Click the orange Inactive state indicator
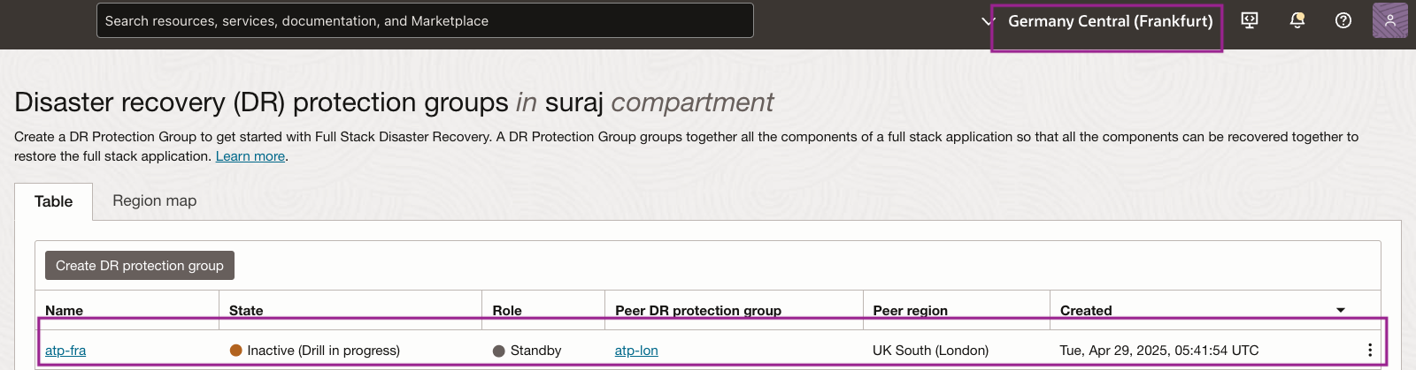1416x370 pixels. click(x=236, y=351)
